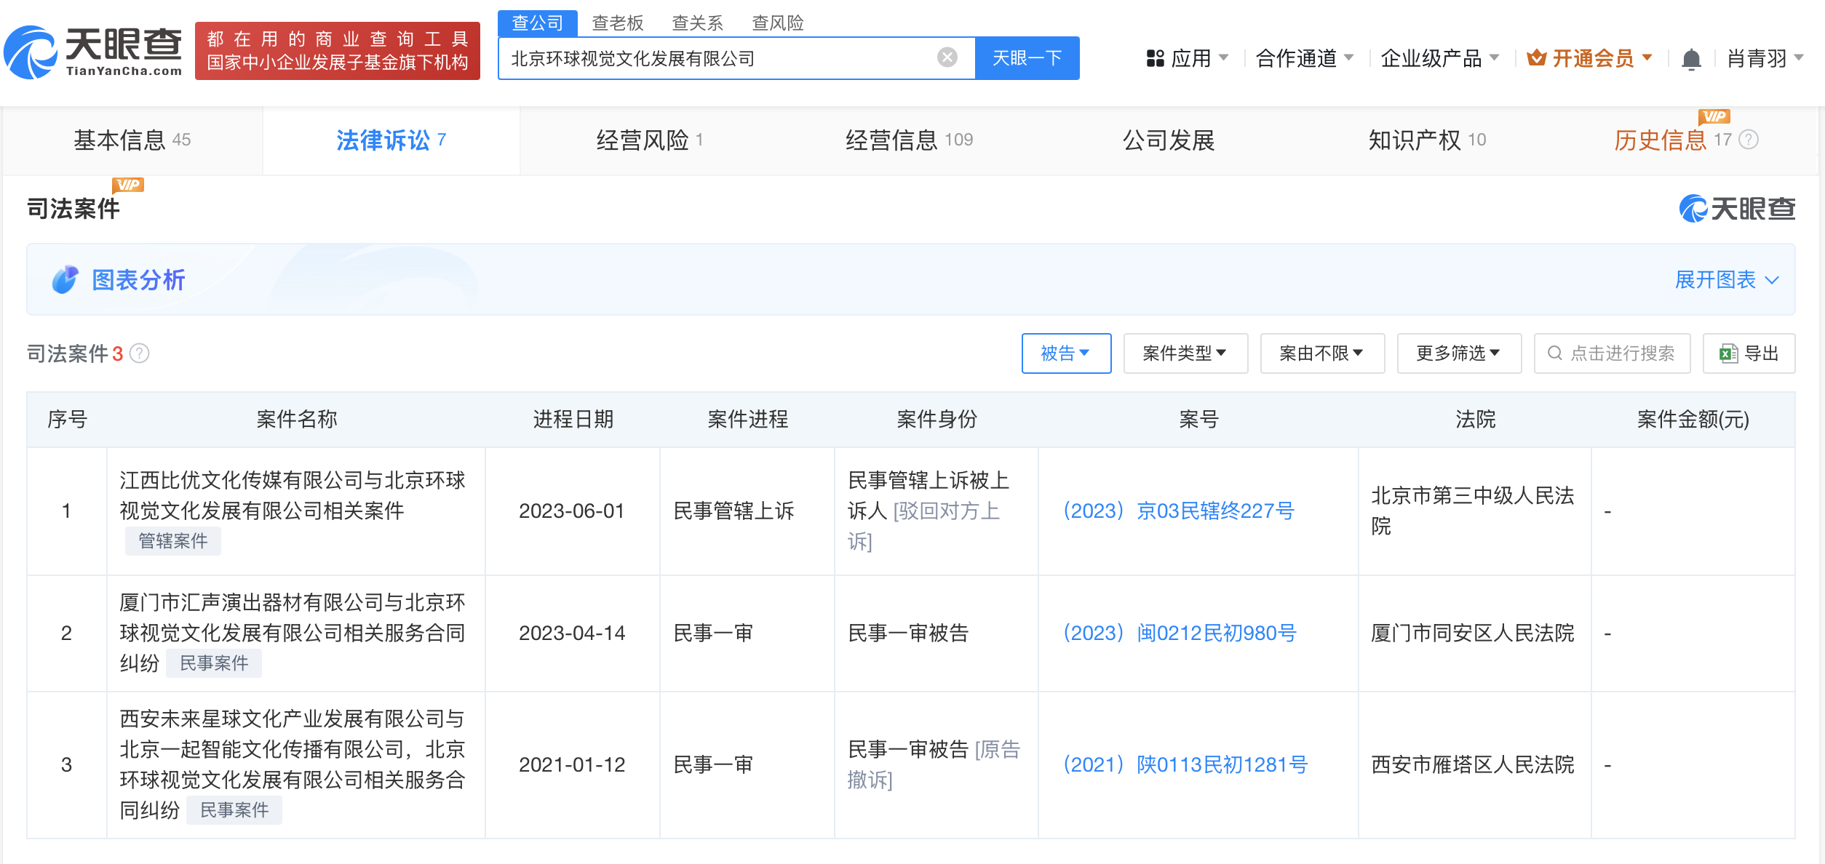Image resolution: width=1825 pixels, height=864 pixels.
Task: Open notifications bell icon
Action: (x=1691, y=58)
